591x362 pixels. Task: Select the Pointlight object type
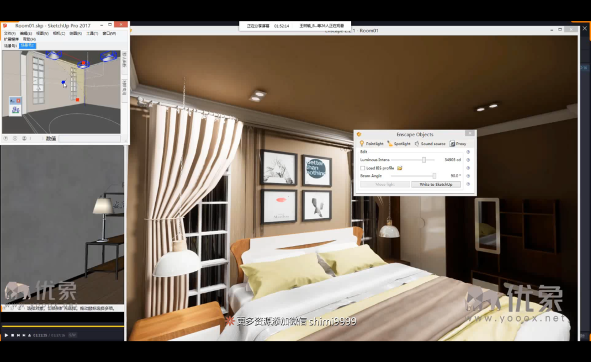coord(372,144)
